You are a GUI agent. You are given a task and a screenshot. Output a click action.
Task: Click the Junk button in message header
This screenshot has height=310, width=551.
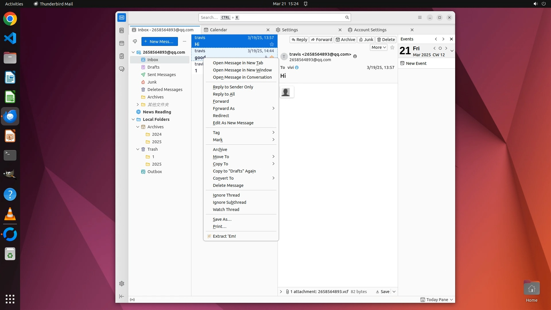pos(366,40)
